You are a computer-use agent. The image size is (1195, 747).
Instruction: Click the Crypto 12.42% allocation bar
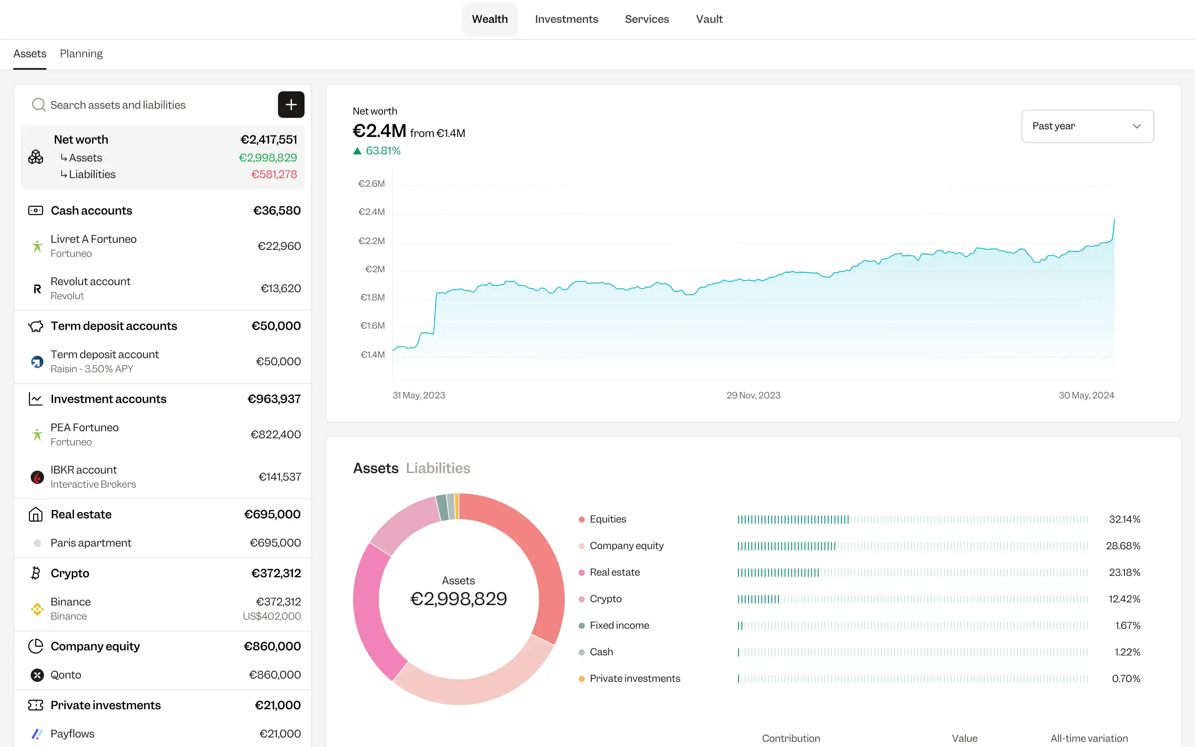click(x=912, y=599)
